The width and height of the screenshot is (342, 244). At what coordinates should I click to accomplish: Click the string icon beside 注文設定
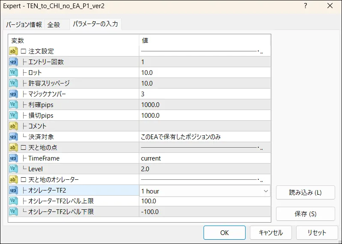click(x=13, y=51)
